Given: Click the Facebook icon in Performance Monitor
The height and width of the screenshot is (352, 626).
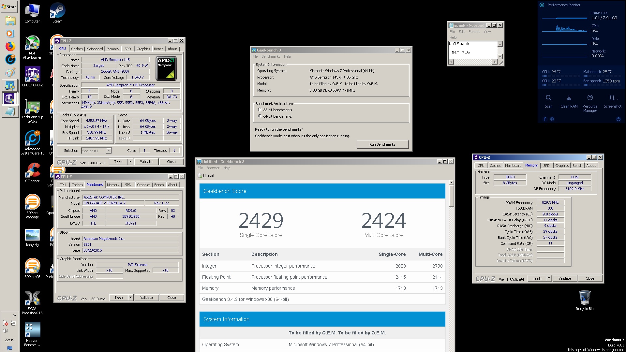Looking at the screenshot, I should click(545, 119).
